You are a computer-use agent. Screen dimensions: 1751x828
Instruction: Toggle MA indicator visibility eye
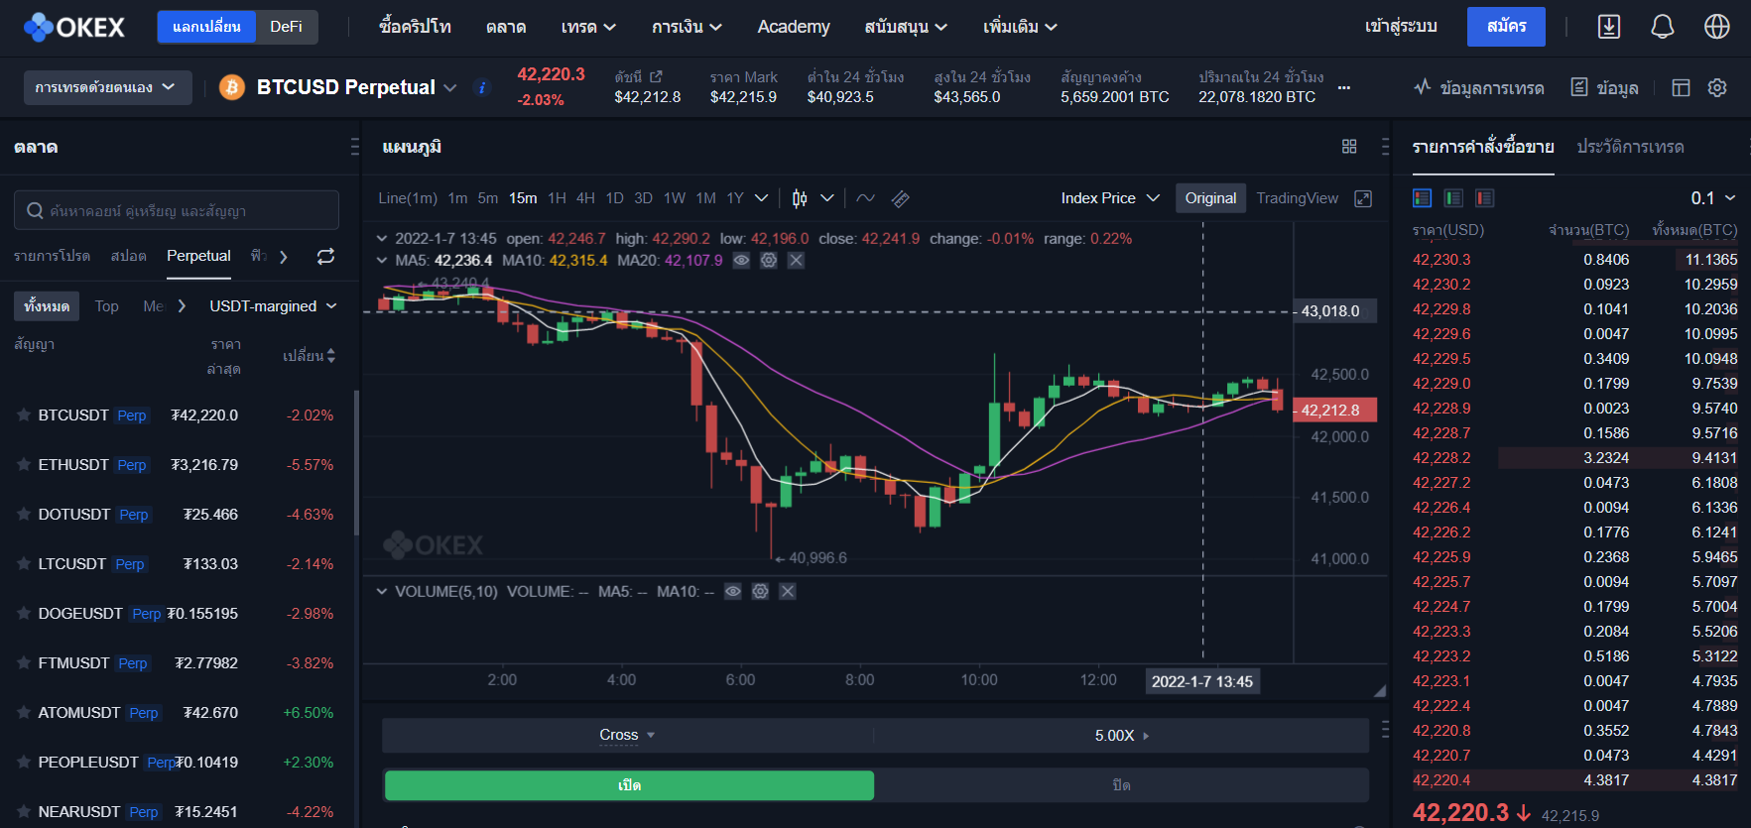(x=741, y=261)
